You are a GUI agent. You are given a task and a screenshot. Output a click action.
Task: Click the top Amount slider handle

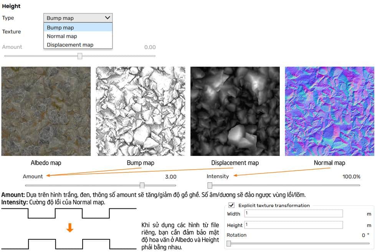(x=80, y=56)
